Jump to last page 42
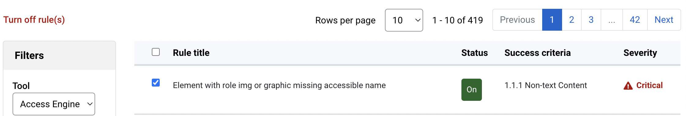686x116 pixels. pos(635,20)
